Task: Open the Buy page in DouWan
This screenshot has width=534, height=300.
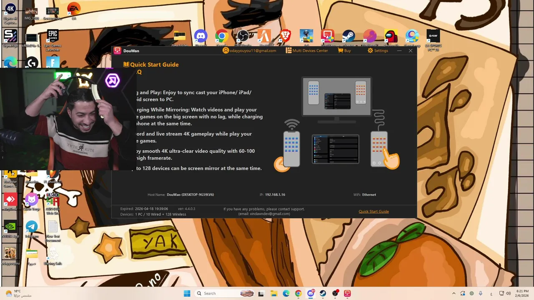Action: point(344,50)
